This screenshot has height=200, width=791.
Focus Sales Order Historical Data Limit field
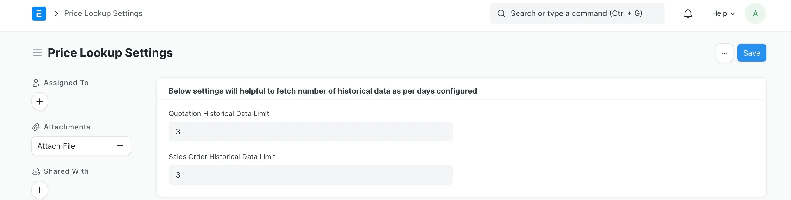point(310,175)
